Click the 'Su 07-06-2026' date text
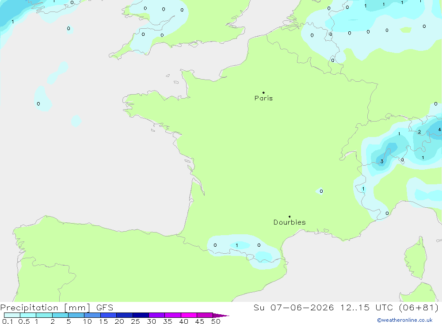This screenshot has height=324, width=442. [293, 308]
